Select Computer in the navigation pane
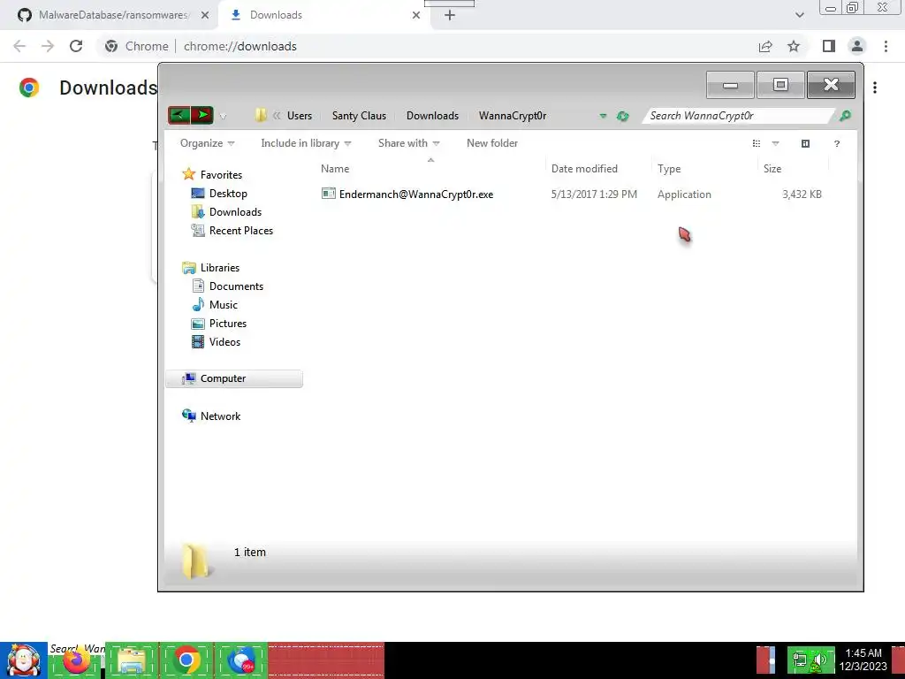 coord(234,378)
